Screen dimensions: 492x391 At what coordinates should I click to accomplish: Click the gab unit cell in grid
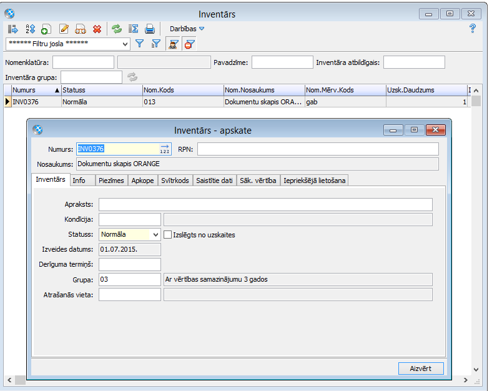pyautogui.click(x=345, y=102)
